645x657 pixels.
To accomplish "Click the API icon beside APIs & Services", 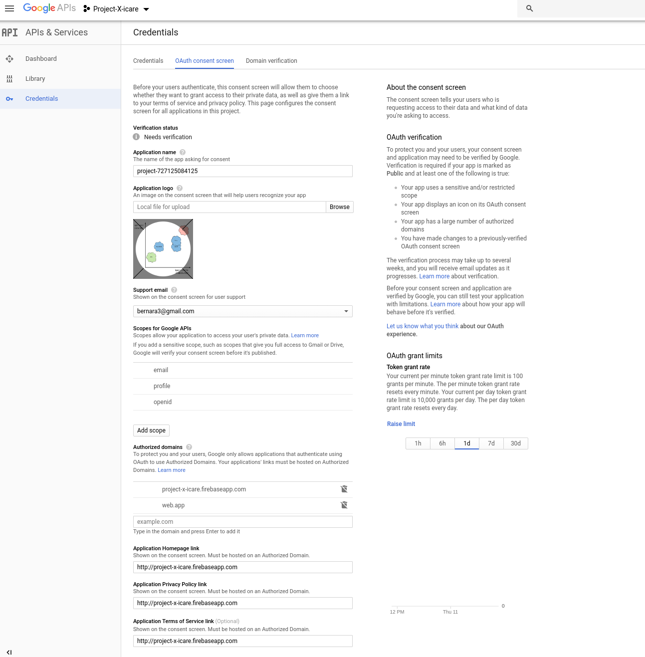I will tap(9, 32).
